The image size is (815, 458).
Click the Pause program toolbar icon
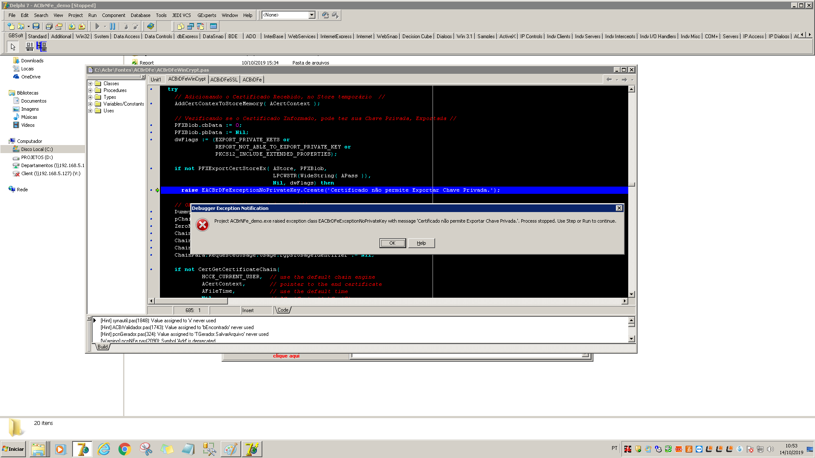[x=112, y=26]
